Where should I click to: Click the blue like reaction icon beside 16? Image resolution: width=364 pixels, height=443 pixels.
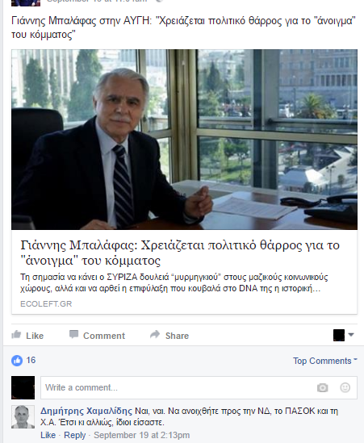pyautogui.click(x=17, y=361)
